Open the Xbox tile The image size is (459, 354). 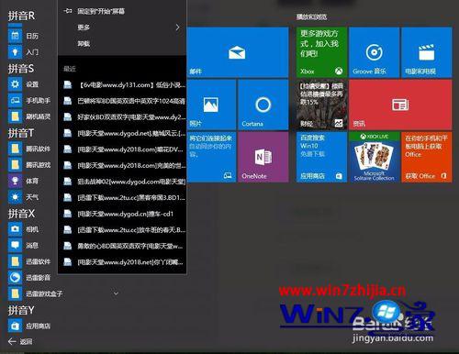coord(321,52)
